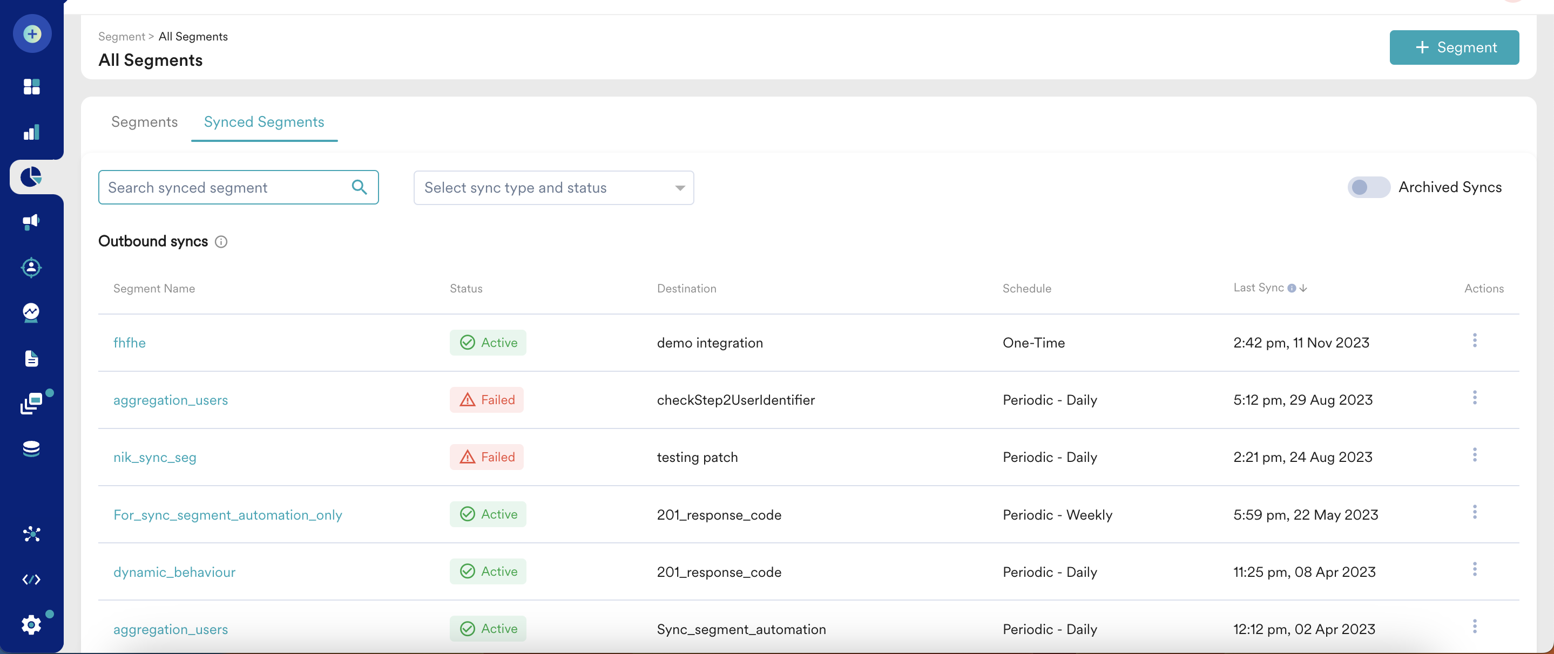Open the code brackets developer icon
This screenshot has width=1554, height=654.
pos(31,579)
